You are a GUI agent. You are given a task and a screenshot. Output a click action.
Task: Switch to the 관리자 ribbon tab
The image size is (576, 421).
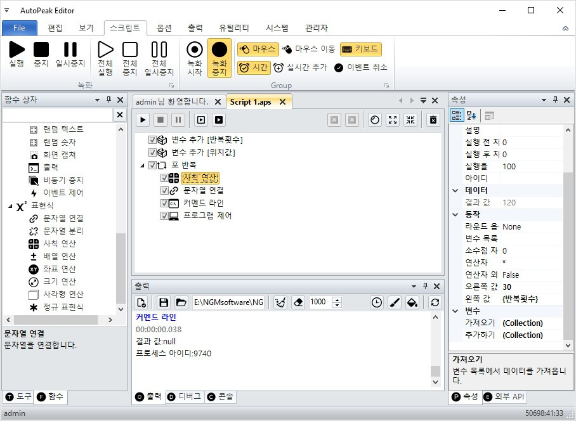[317, 28]
